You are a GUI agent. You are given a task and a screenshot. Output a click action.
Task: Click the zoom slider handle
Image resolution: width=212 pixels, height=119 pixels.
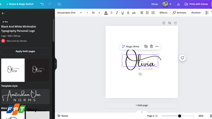(179, 116)
